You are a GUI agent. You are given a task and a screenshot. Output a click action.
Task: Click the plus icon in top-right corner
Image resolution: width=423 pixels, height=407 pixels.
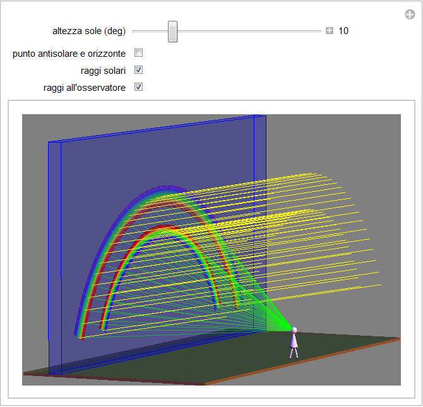click(410, 15)
